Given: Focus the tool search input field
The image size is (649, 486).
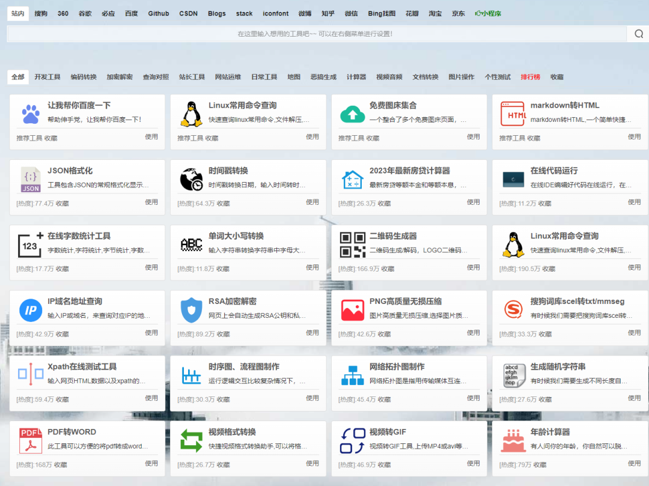Looking at the screenshot, I should (315, 34).
